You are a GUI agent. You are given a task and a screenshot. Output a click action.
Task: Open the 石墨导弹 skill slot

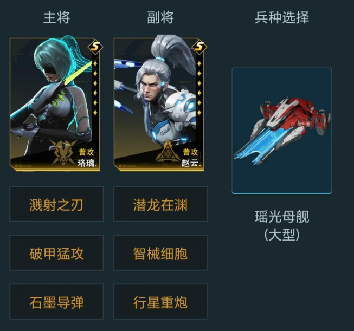click(x=56, y=301)
